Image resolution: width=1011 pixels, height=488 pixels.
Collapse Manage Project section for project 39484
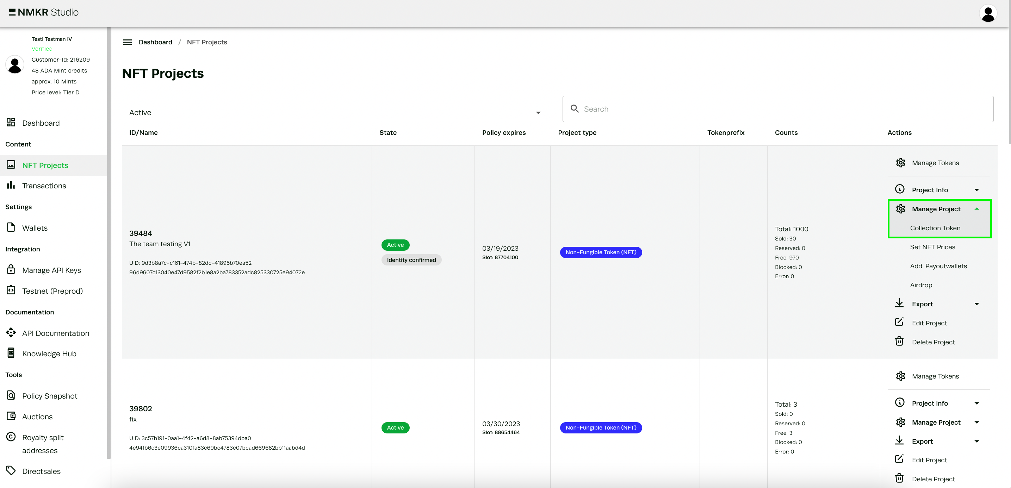coord(976,209)
